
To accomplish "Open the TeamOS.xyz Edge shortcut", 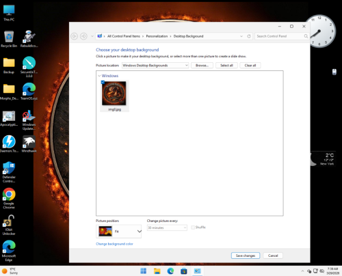I will pyautogui.click(x=29, y=92).
